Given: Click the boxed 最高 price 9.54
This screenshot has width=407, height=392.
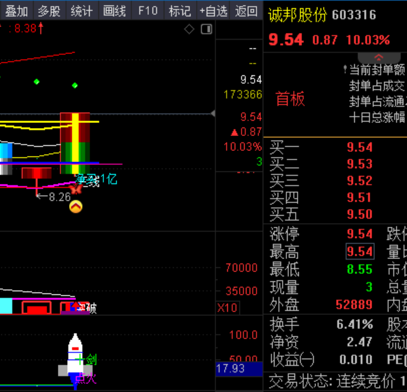Looking at the screenshot, I should click(360, 252).
